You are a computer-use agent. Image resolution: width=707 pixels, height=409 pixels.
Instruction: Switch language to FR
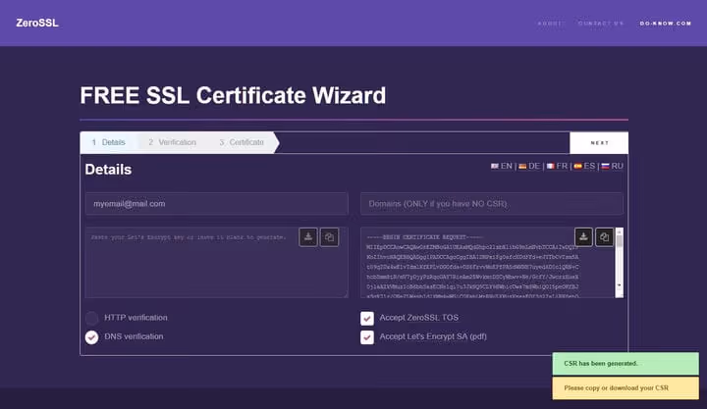pos(558,166)
